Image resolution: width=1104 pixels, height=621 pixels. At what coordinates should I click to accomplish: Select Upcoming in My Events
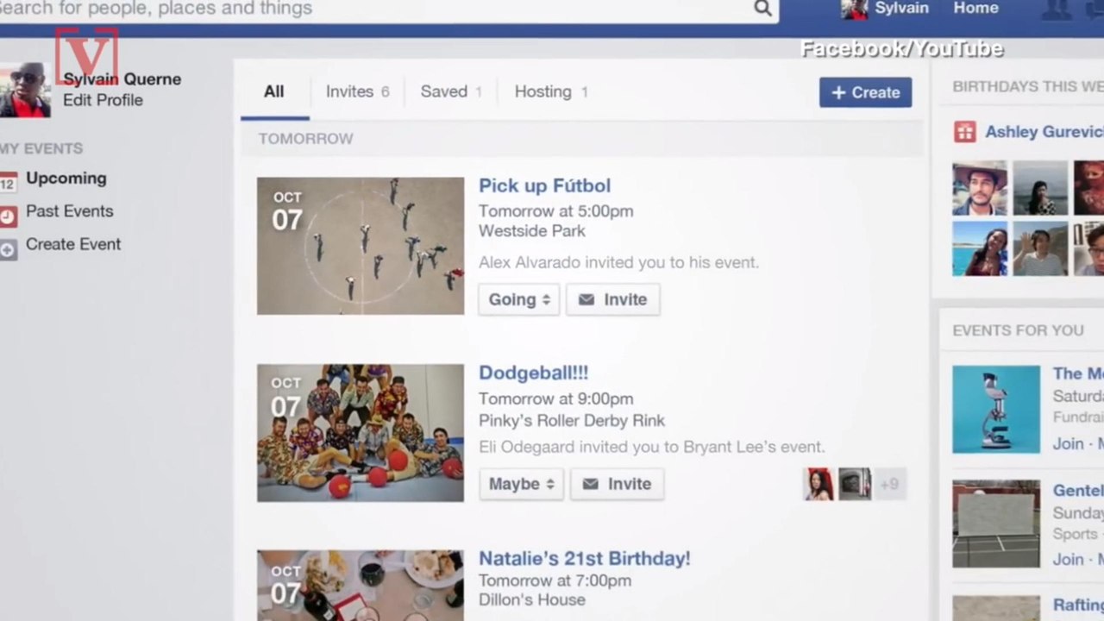(x=66, y=179)
